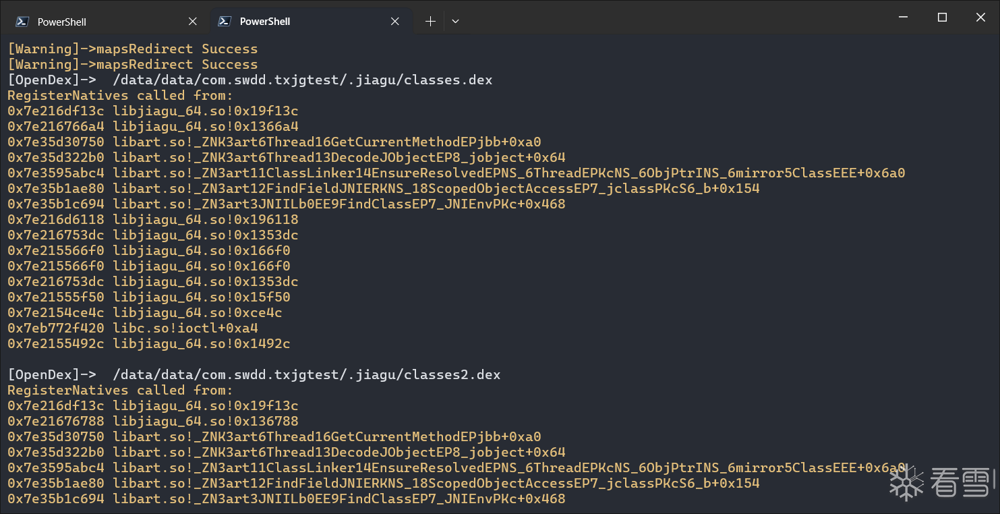Click the first RegisterNatives called from line
1000x514 pixels.
click(120, 96)
